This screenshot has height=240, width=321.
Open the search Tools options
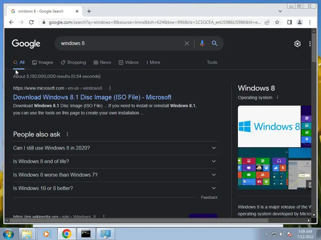pyautogui.click(x=212, y=62)
